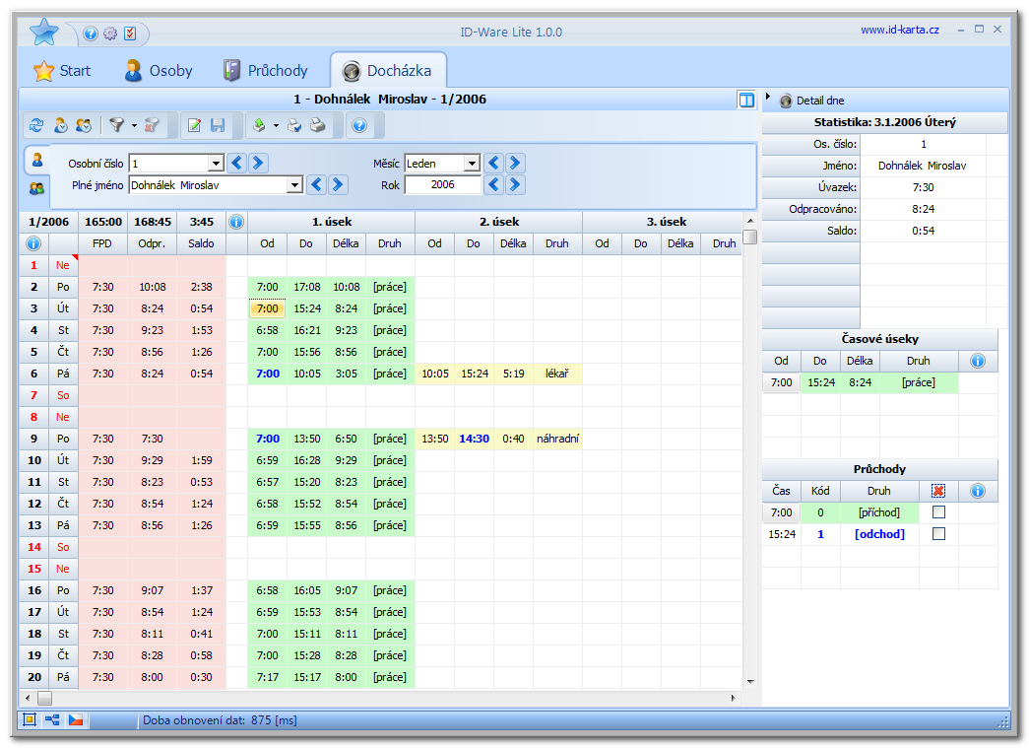Image resolution: width=1029 pixels, height=748 pixels.
Task: Click the vertical scrollbar down arrow in grid
Action: coord(749,681)
